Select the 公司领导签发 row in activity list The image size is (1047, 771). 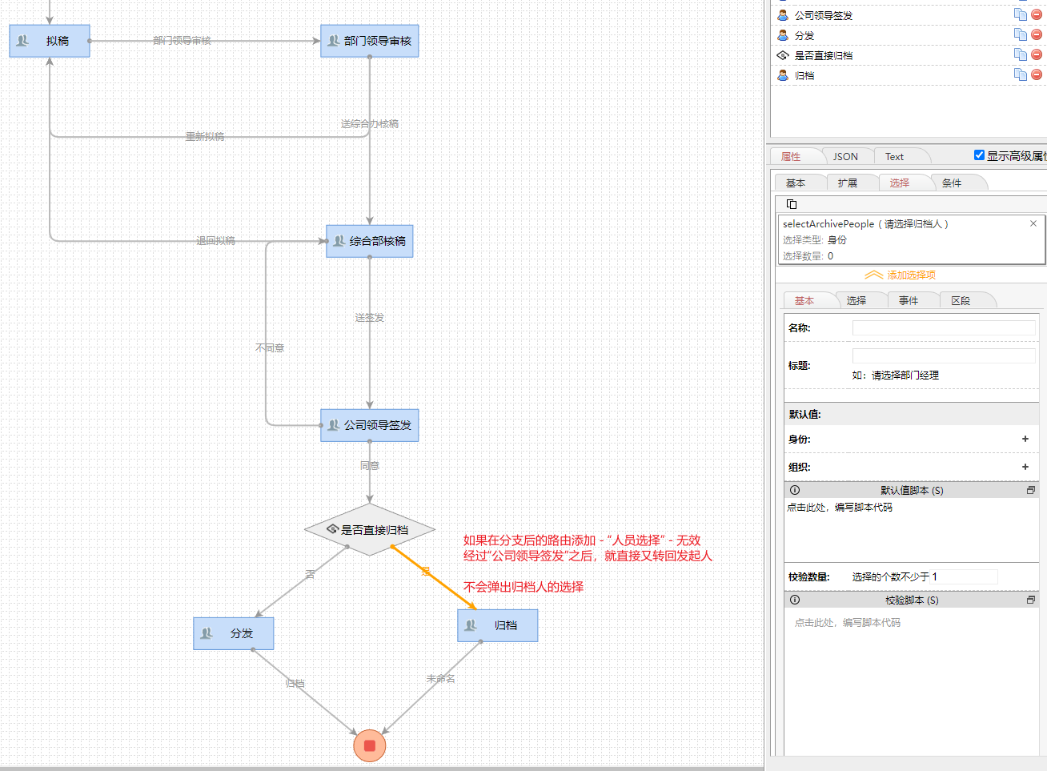pyautogui.click(x=909, y=15)
